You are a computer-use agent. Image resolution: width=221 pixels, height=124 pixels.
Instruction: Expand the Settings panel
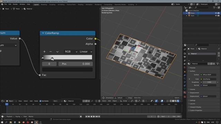[x=192, y=100]
